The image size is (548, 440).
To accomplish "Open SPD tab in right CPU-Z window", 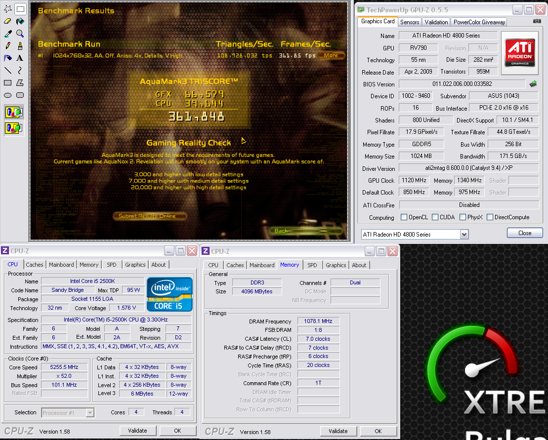I will [x=312, y=265].
